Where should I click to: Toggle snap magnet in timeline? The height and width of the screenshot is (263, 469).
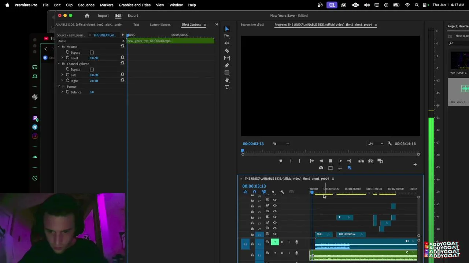coord(254,192)
